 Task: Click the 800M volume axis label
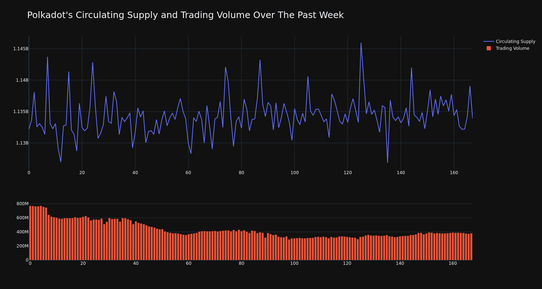pyautogui.click(x=22, y=204)
